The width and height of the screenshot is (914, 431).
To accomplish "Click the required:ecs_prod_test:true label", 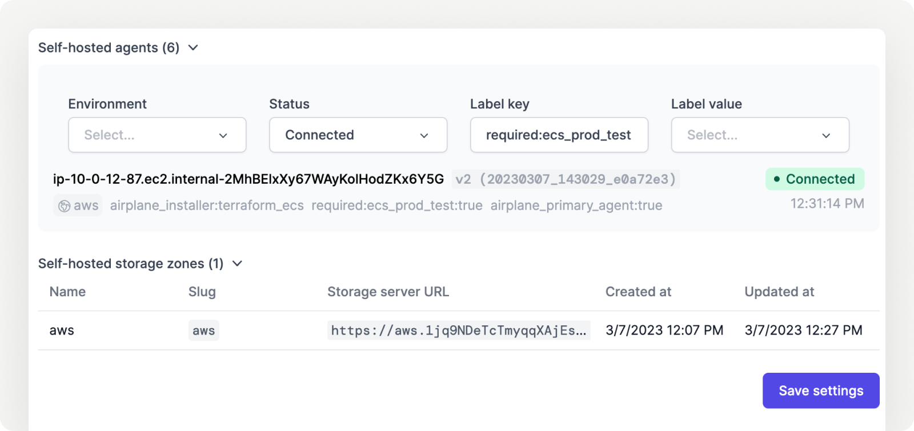I will coord(397,206).
